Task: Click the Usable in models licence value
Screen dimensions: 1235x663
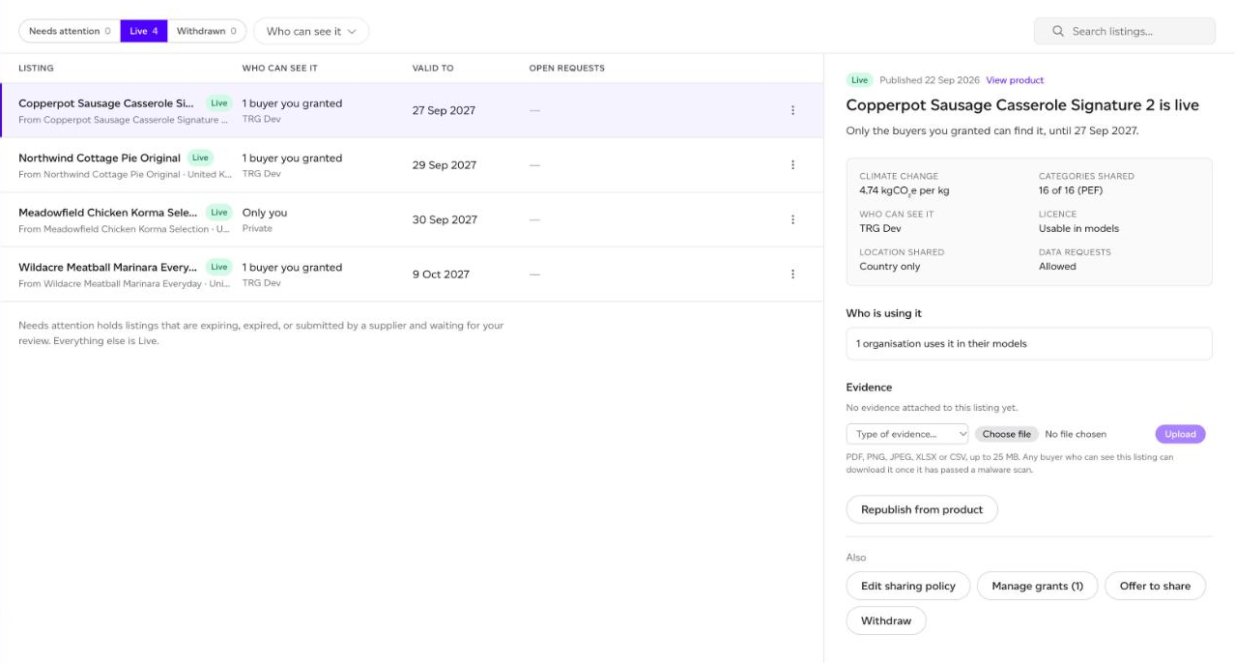Action: tap(1078, 228)
